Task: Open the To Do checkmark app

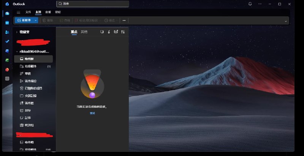Action: [x=7, y=41]
